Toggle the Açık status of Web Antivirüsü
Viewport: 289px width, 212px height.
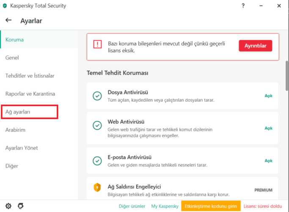269,128
